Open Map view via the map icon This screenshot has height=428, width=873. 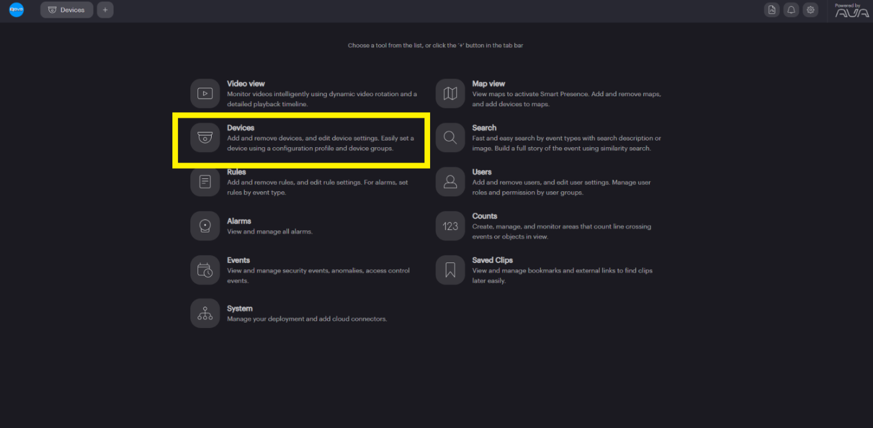tap(450, 94)
